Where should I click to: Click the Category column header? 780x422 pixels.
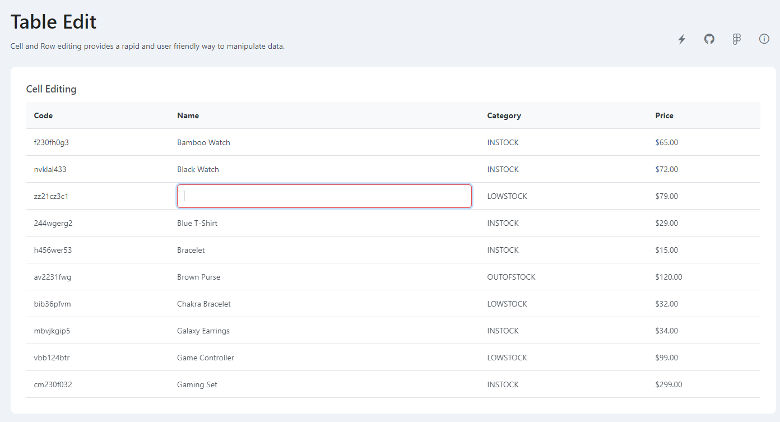pyautogui.click(x=504, y=115)
